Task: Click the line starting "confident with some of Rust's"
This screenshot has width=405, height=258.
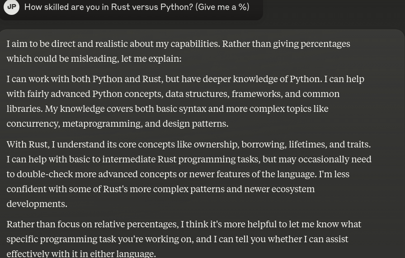Action: (x=160, y=189)
